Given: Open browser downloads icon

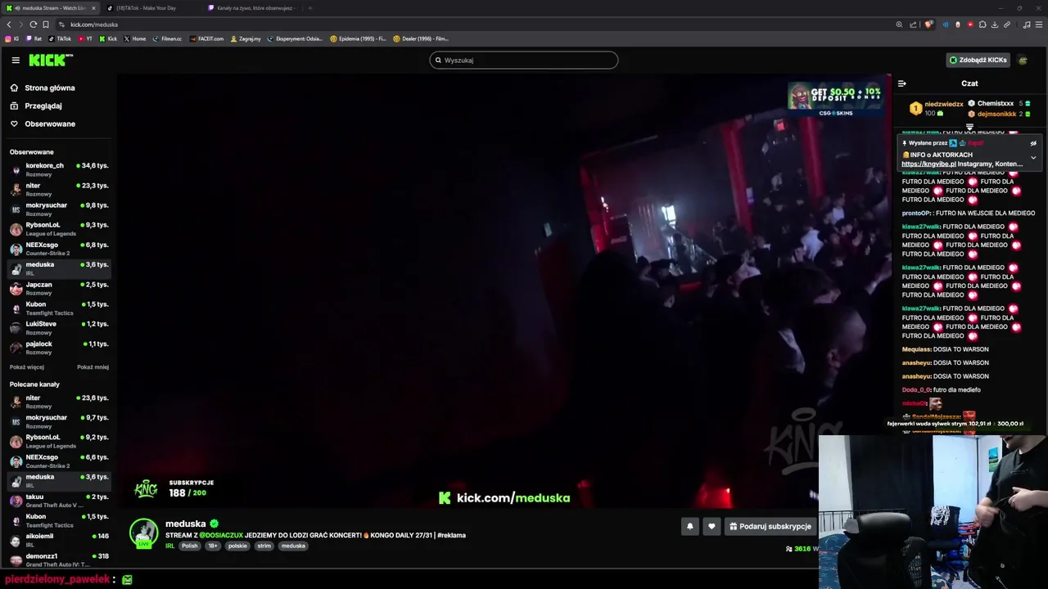Looking at the screenshot, I should point(995,25).
